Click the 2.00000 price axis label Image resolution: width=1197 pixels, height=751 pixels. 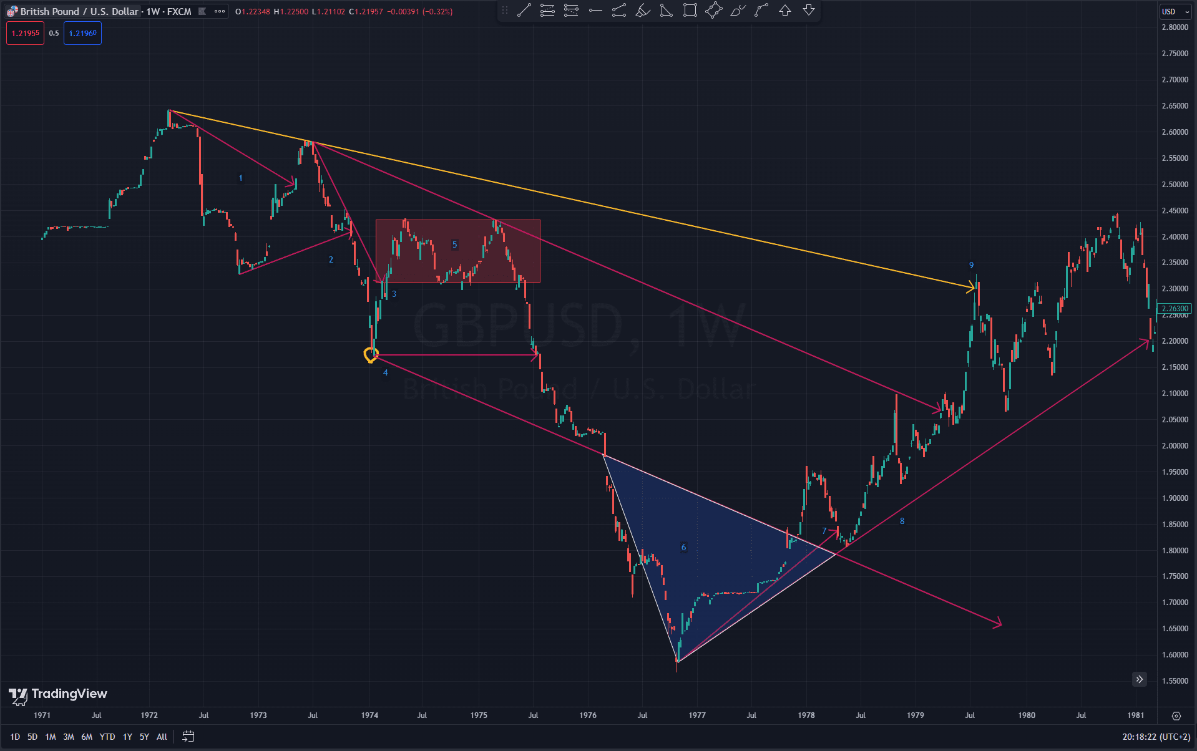pos(1175,445)
